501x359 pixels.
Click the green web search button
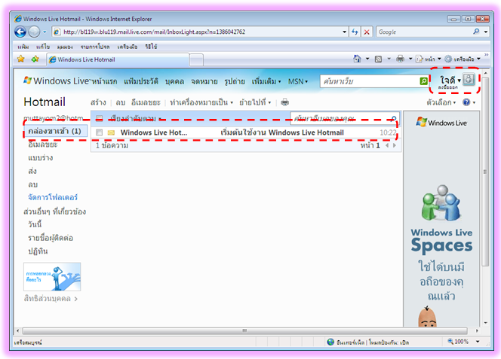pyautogui.click(x=424, y=81)
